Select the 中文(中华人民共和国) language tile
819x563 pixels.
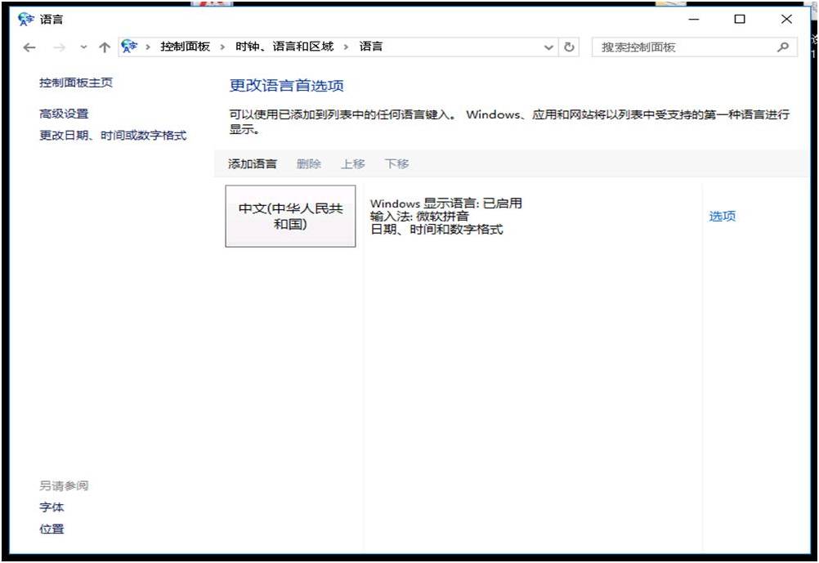pyautogui.click(x=290, y=217)
